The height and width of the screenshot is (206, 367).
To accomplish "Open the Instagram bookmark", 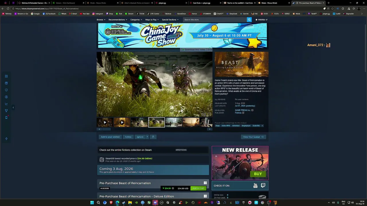I will (x=98, y=14).
